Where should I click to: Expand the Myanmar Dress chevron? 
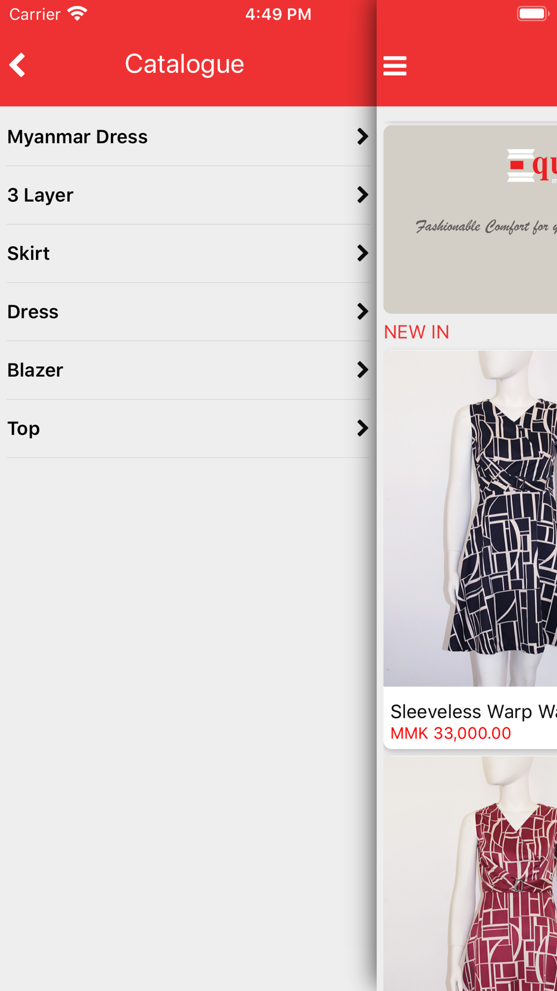click(363, 137)
